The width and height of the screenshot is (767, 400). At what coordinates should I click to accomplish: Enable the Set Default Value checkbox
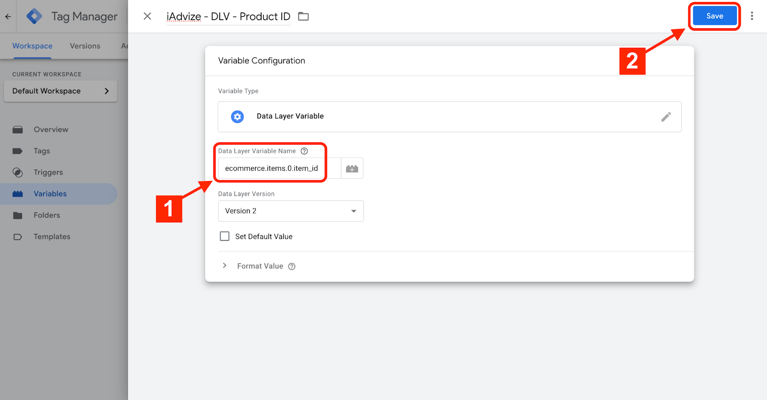(224, 236)
